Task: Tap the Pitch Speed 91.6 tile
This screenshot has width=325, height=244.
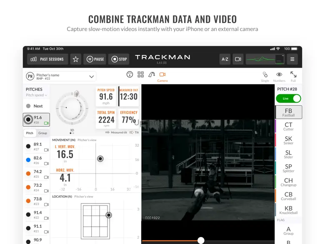Action: [x=106, y=96]
